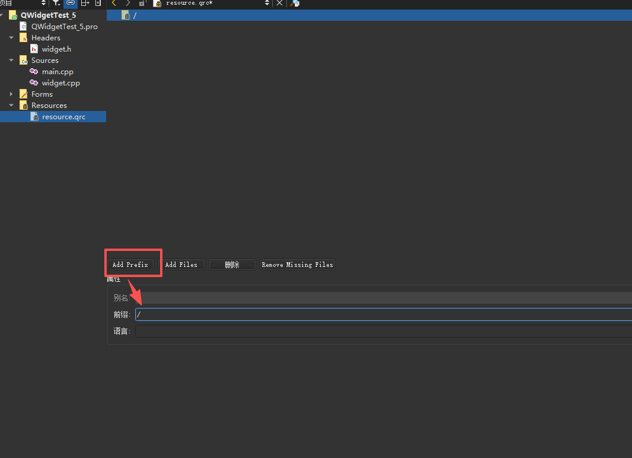Click the widget.h header file icon
632x458 pixels.
(x=34, y=49)
